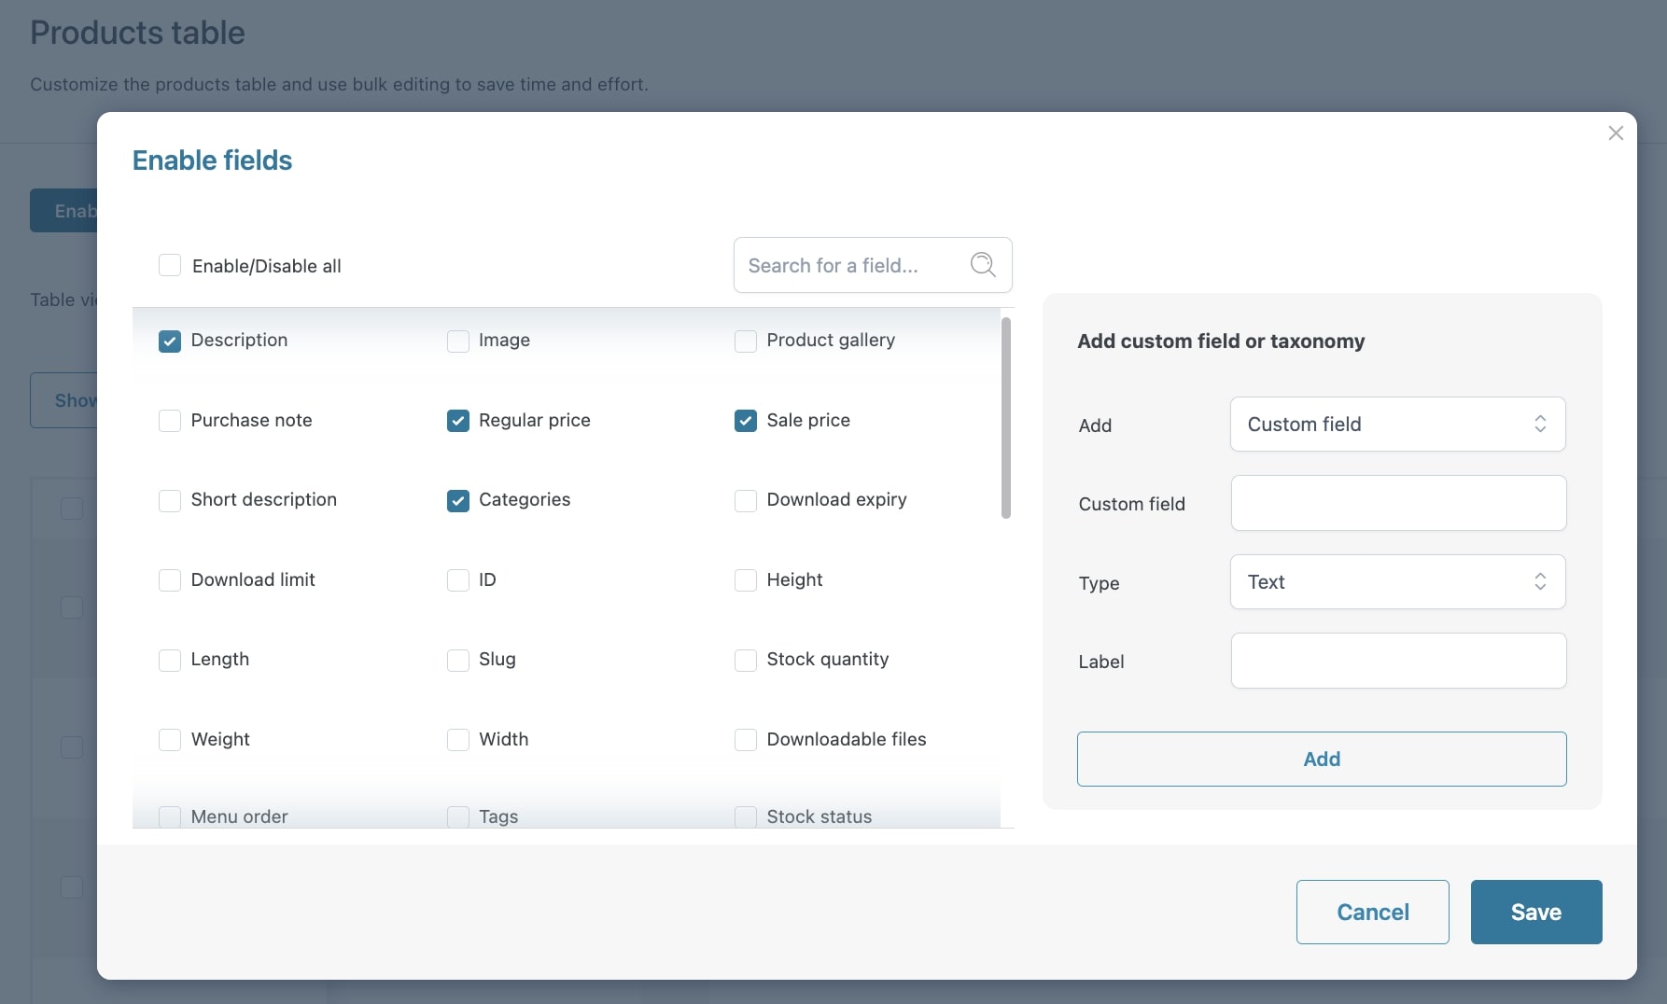Enable the Downloadable files field
This screenshot has height=1004, width=1667.
746,740
